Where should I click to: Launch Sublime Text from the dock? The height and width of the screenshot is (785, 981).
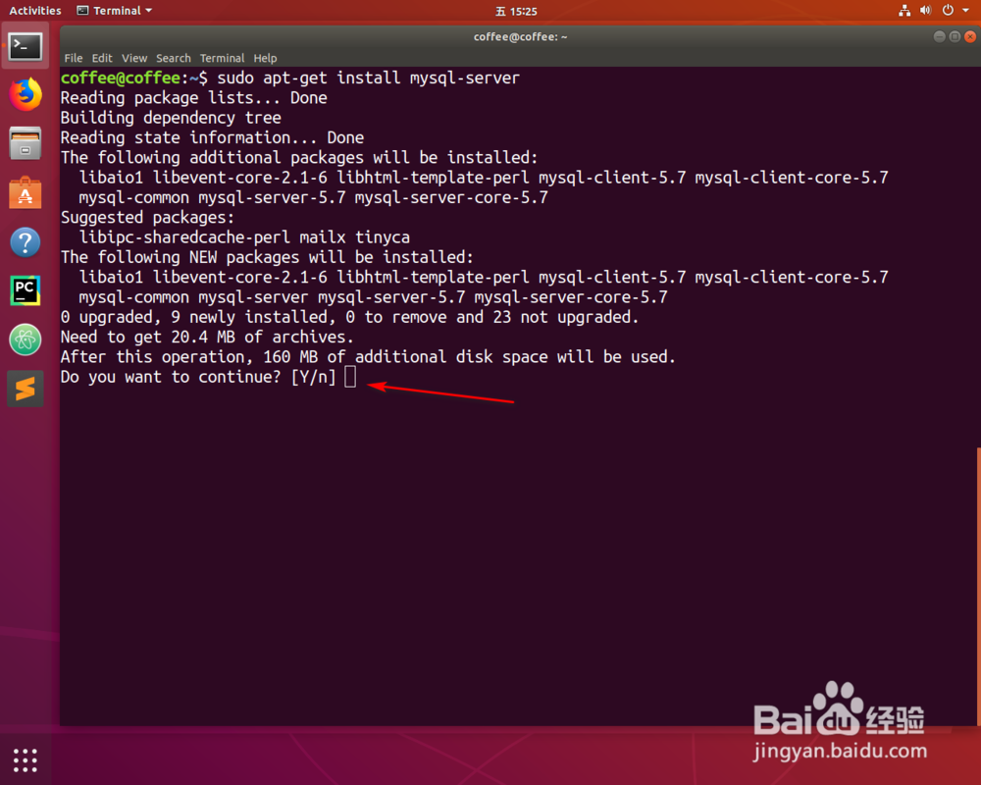point(25,389)
